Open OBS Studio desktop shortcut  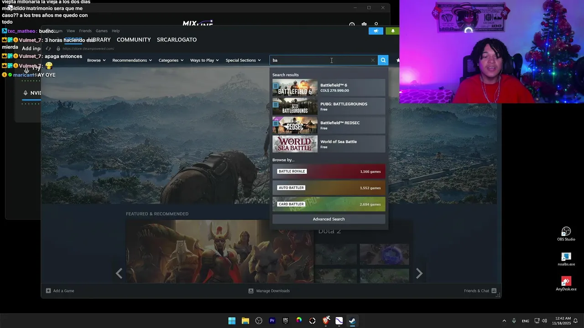tap(566, 234)
